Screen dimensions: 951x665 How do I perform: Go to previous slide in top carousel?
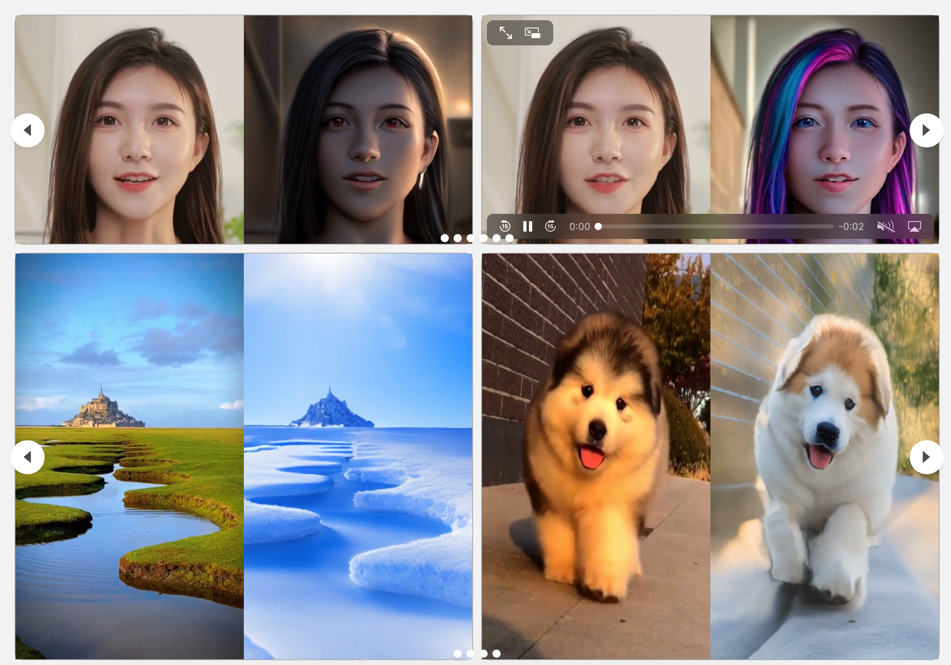27,130
